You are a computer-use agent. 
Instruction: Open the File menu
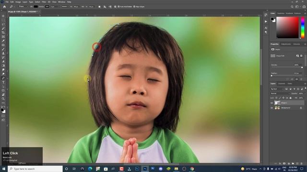(x=7, y=2)
